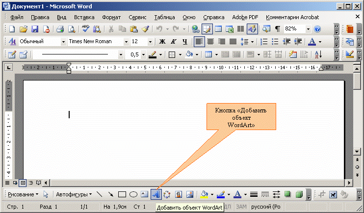Select the Rectangle drawing tool
The width and height of the screenshot is (364, 213).
coord(123,194)
